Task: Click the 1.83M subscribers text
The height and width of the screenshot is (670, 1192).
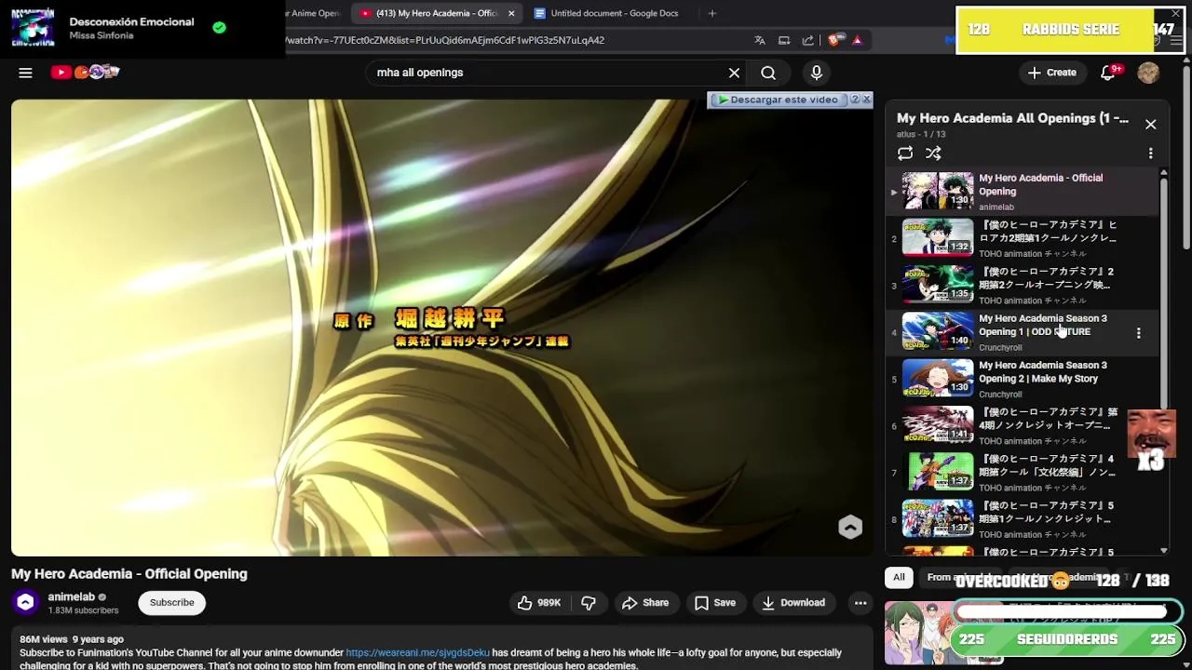Action: 83,610
